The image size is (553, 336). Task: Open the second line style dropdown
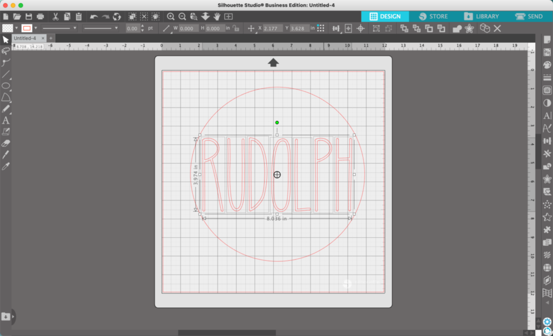tap(101, 28)
